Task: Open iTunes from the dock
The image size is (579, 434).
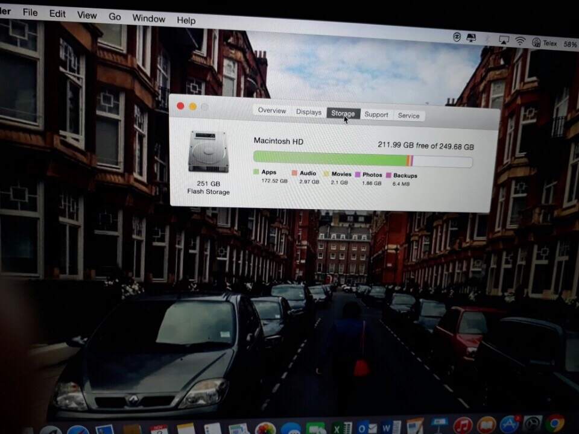Action: coord(463,425)
